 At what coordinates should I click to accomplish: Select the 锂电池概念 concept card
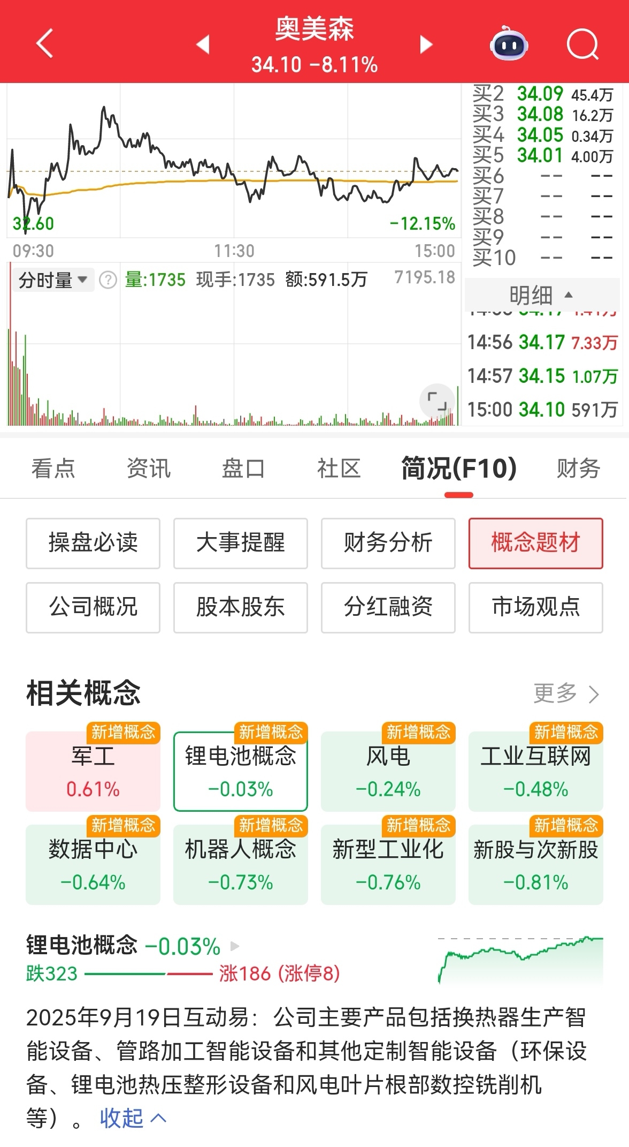[241, 771]
